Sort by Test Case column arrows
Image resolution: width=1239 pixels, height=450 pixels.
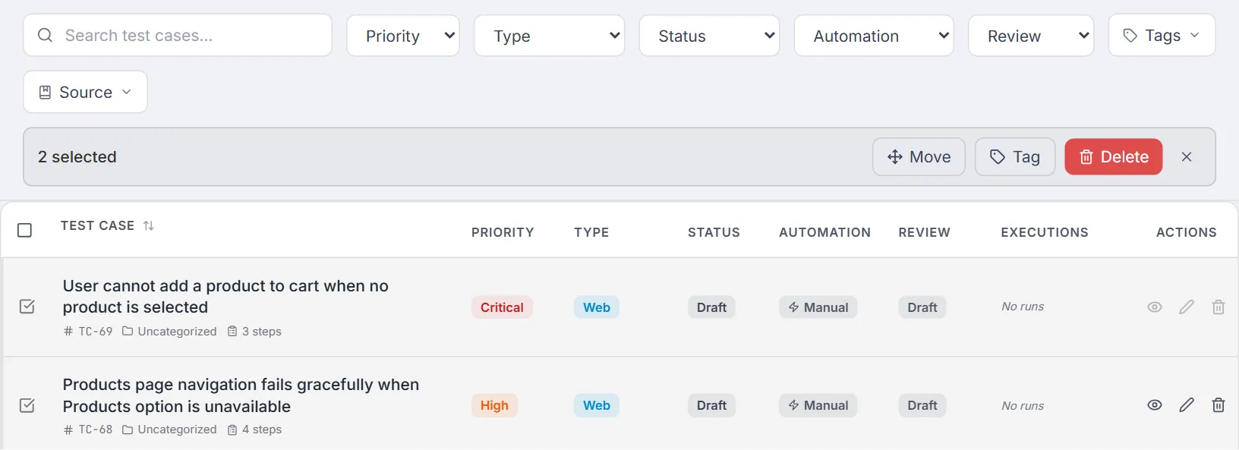[149, 225]
